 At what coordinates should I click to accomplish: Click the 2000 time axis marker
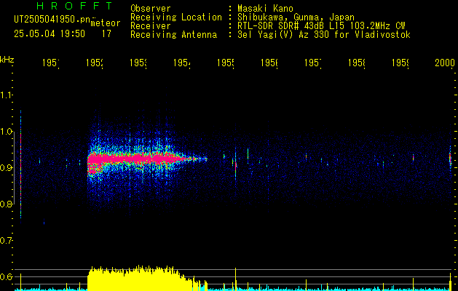tap(445, 63)
